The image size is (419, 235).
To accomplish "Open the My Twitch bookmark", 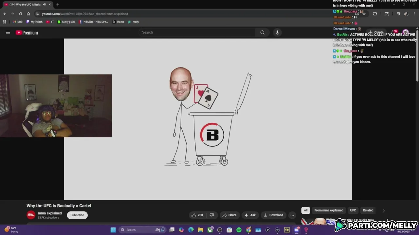I will pyautogui.click(x=34, y=22).
